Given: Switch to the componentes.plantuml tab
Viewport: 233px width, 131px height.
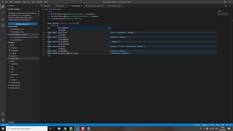Looking at the screenshot, I should [x=95, y=6].
